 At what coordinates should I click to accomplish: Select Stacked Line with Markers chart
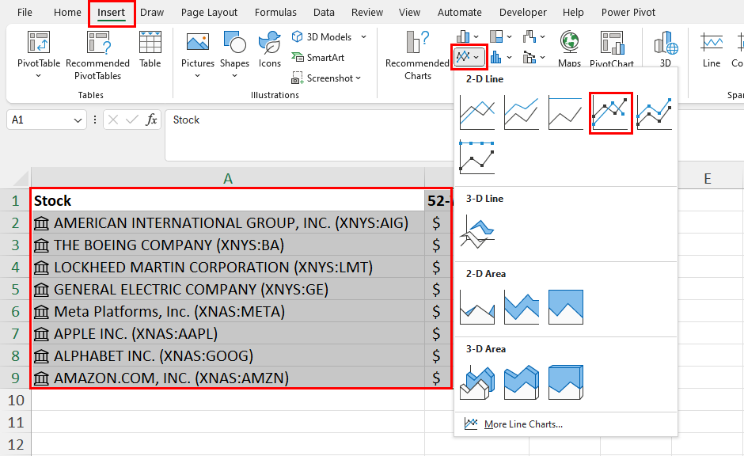coord(655,113)
